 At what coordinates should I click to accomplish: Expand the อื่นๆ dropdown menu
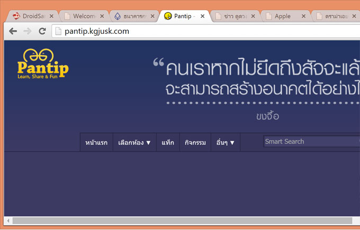pos(225,142)
